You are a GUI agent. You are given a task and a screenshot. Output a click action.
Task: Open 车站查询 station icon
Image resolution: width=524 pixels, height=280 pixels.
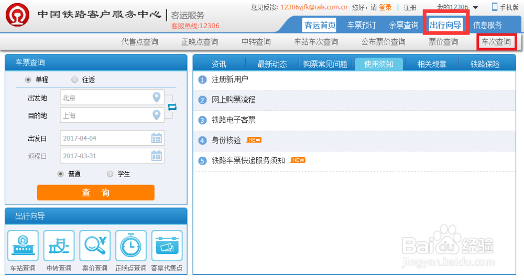(x=23, y=246)
